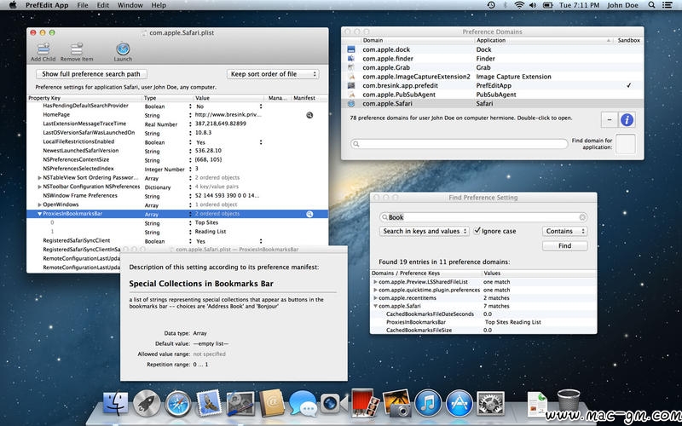Click the empty search field in Preference Domains
The height and width of the screenshot is (426, 682).
[459, 143]
